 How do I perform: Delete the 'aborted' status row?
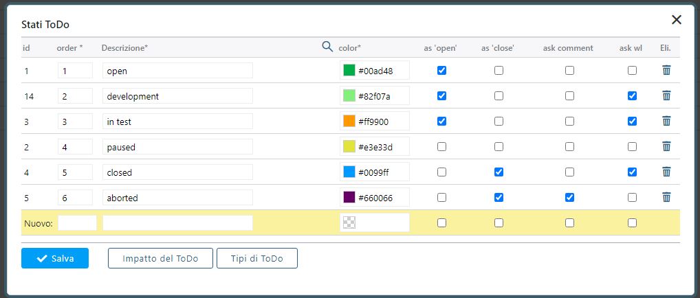(666, 197)
